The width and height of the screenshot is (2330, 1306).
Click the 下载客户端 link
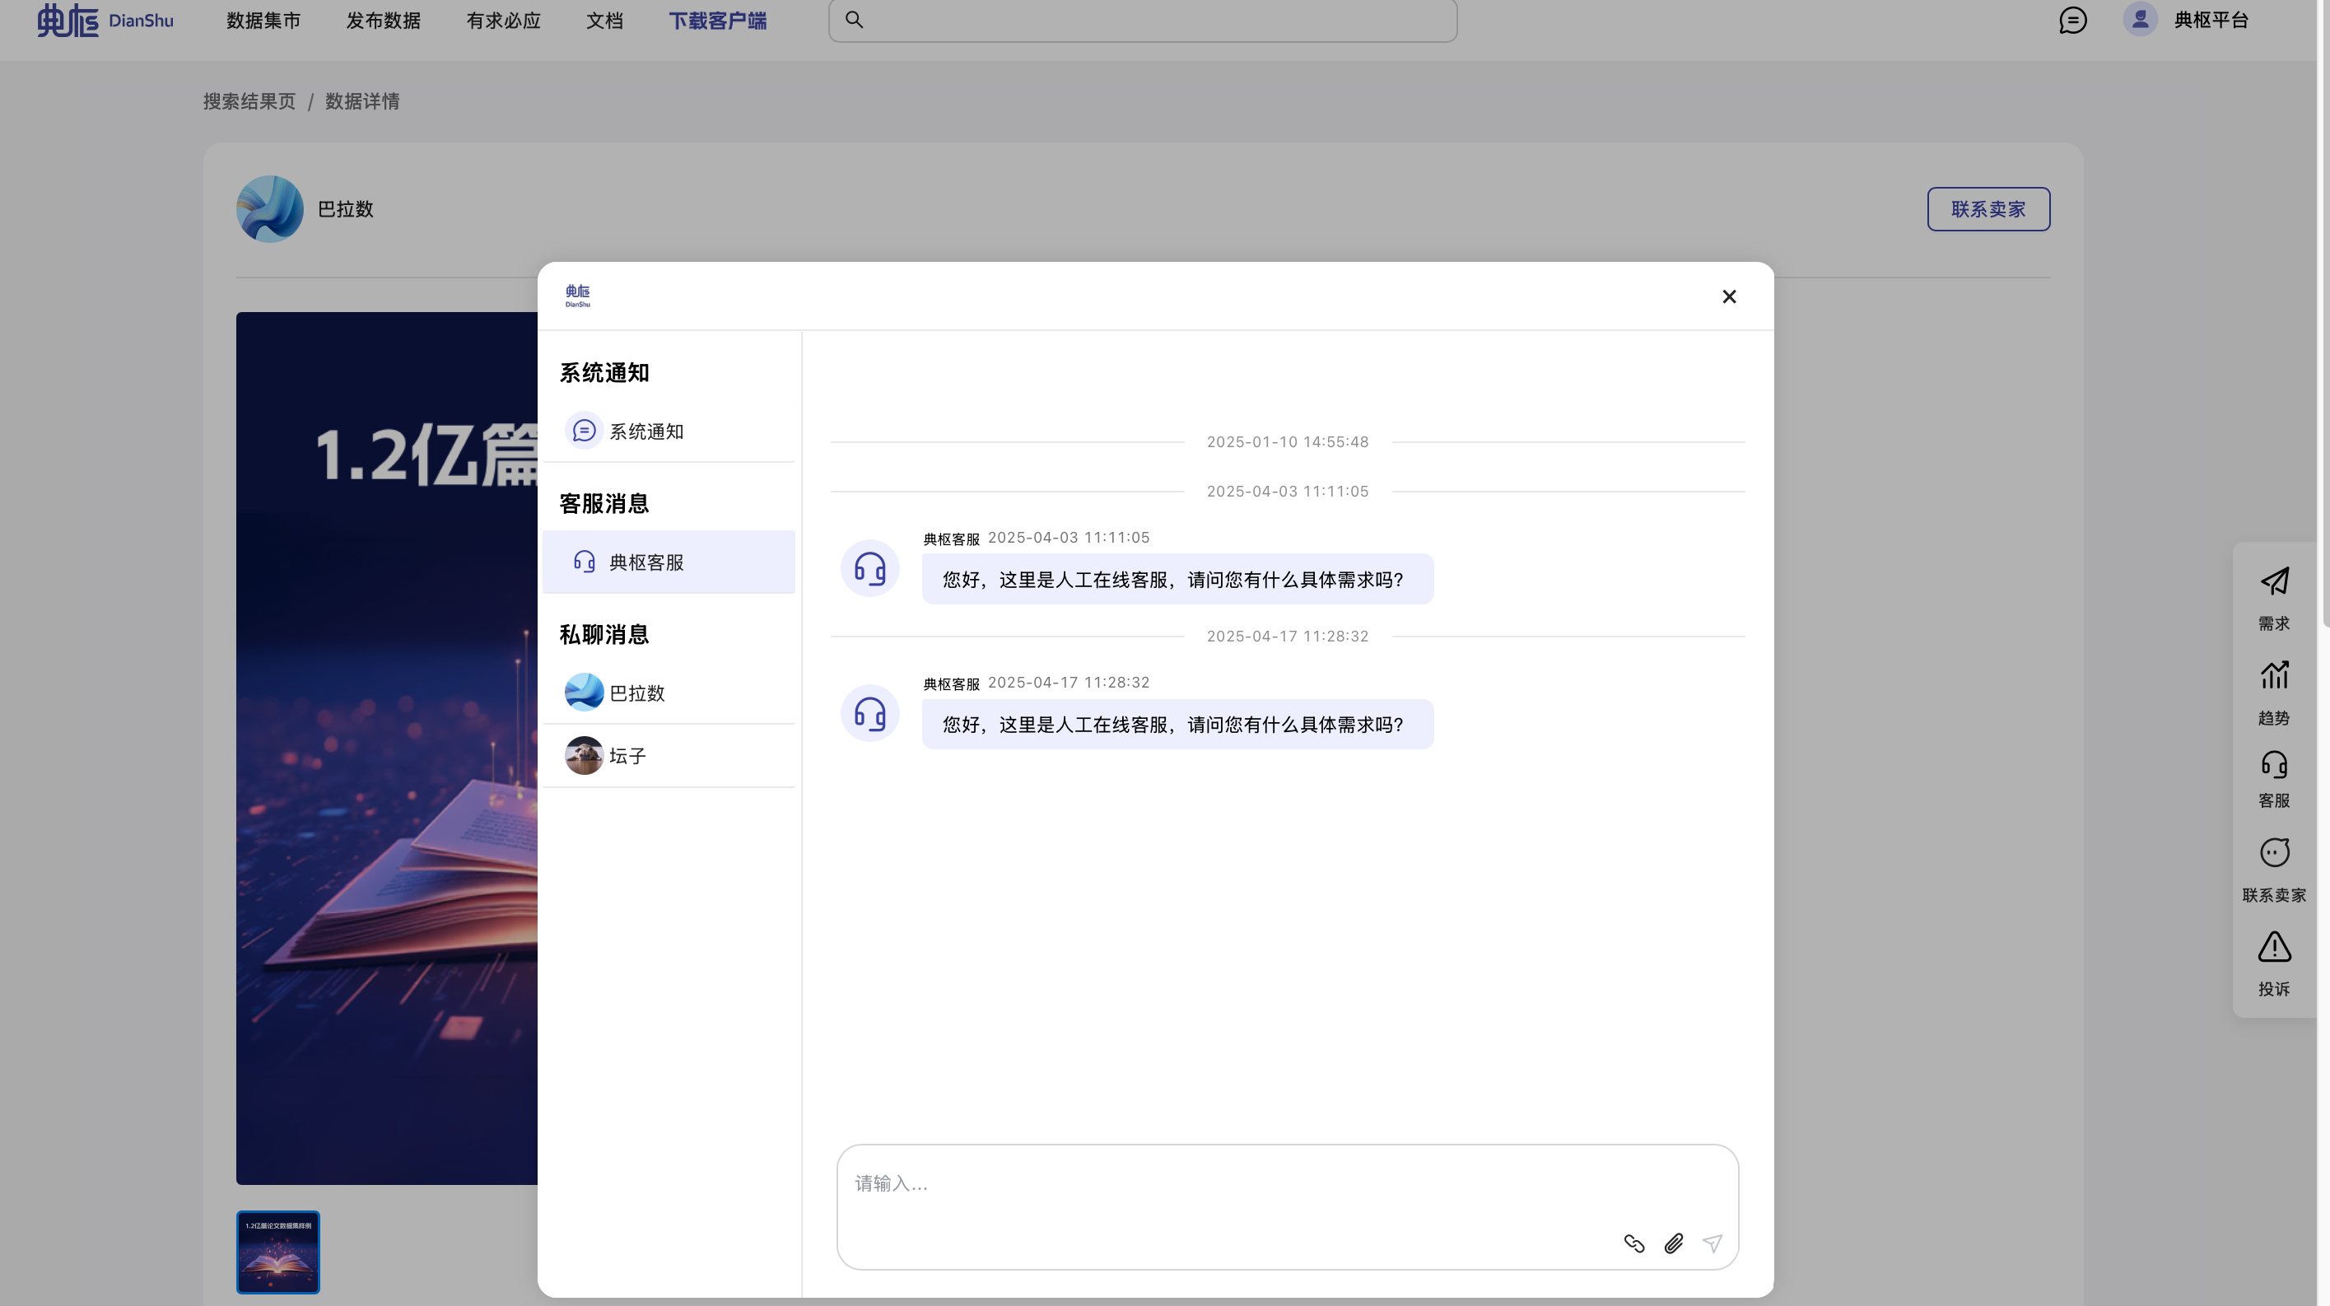point(718,20)
